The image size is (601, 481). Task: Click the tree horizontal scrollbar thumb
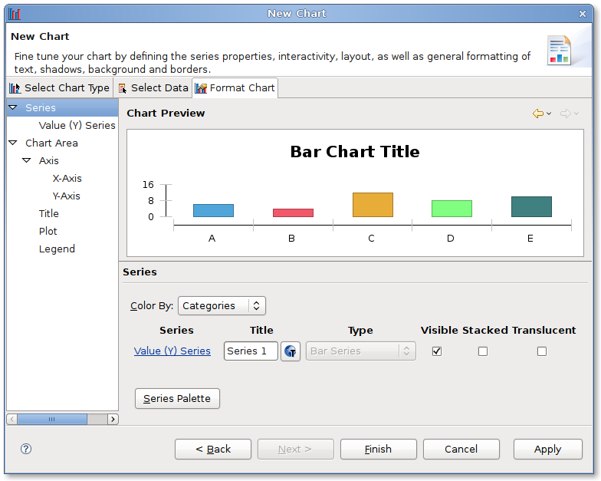[52, 419]
